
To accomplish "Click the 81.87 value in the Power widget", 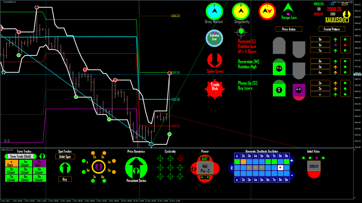I will [205, 159].
